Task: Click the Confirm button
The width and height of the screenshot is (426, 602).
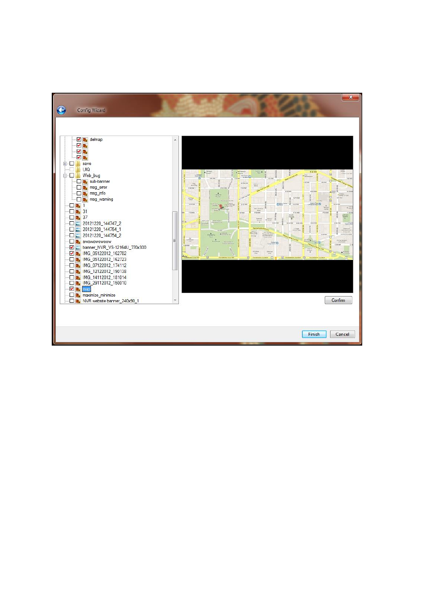Action: (338, 301)
